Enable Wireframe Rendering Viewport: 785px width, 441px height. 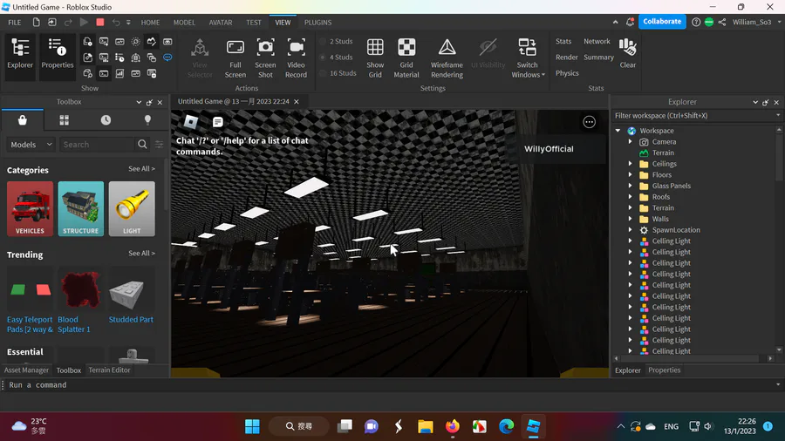447,58
